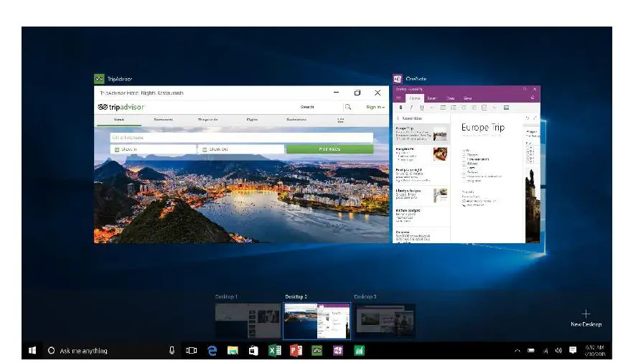Click the City or hotel name field
This screenshot has width=618, height=363.
242,138
